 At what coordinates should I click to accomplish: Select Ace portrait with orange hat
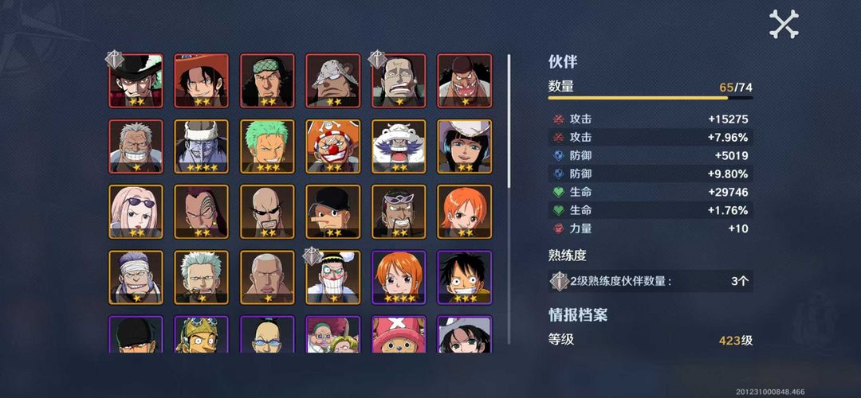point(202,80)
